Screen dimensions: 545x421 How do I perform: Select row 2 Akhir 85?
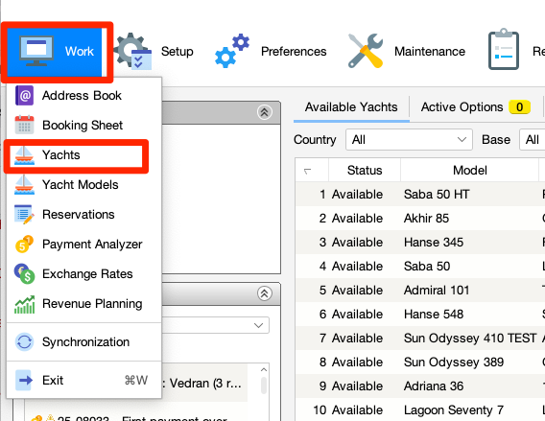[x=420, y=218]
